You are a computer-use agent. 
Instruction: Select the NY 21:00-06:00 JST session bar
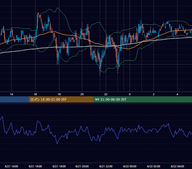pos(143,99)
